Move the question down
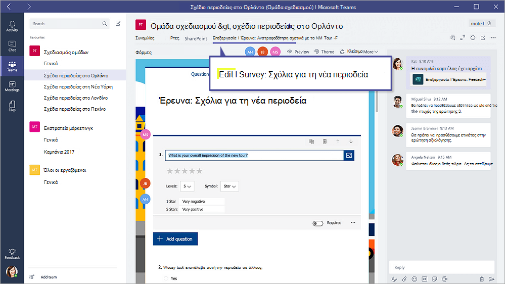The width and height of the screenshot is (505, 284). pyautogui.click(x=351, y=141)
